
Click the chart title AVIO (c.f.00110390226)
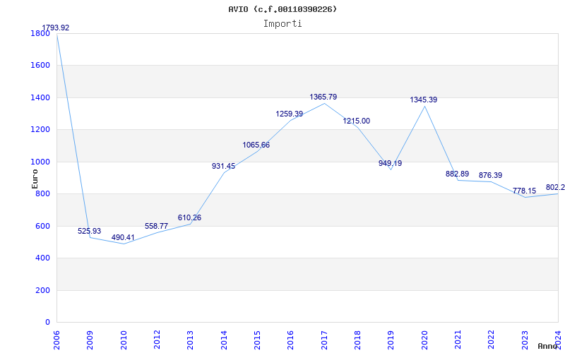282,9
